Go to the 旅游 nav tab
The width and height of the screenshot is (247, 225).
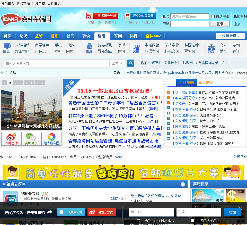(39, 36)
